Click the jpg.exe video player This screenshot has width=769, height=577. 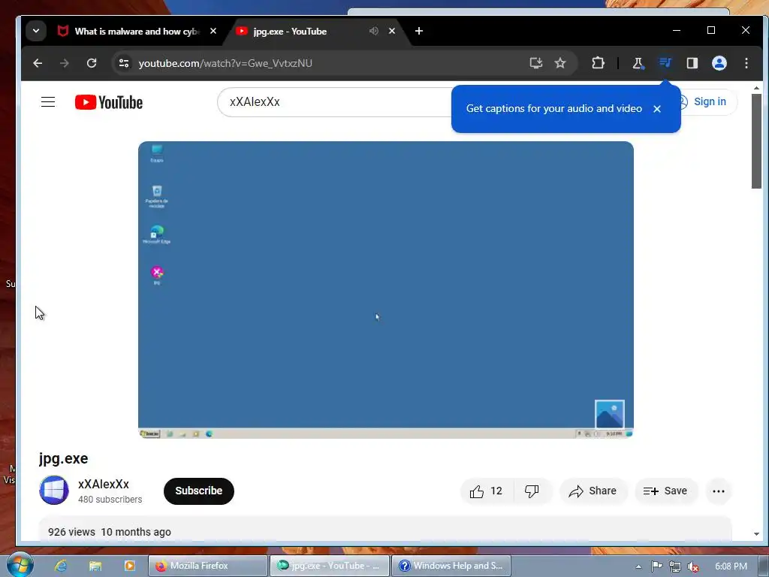tap(386, 290)
